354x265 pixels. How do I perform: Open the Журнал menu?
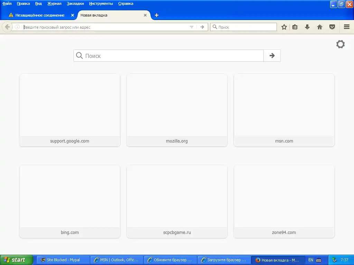(x=54, y=3)
